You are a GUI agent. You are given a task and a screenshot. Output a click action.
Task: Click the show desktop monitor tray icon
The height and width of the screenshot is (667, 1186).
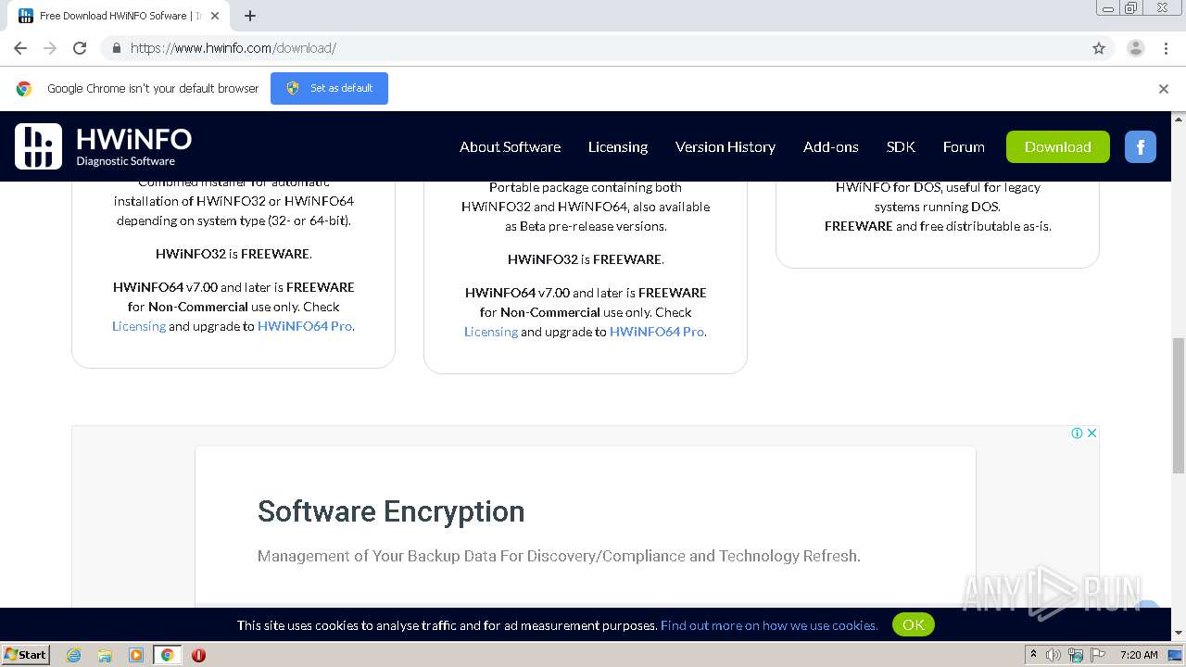[x=1175, y=655]
